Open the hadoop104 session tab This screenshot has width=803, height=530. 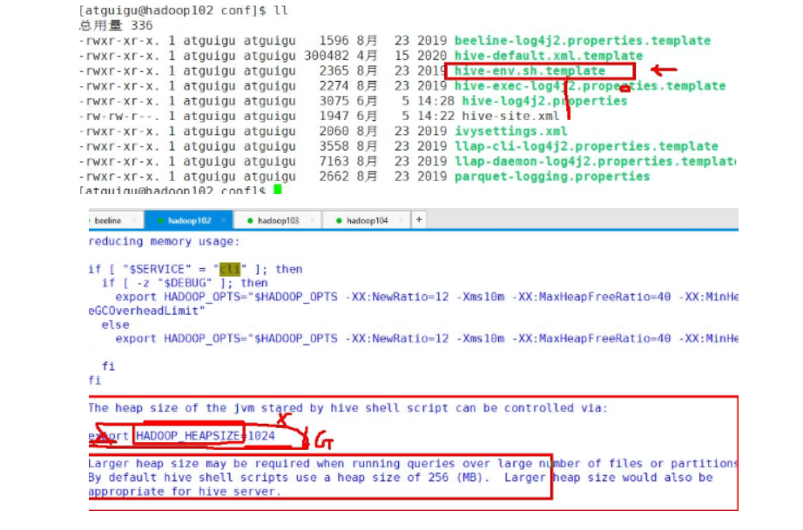[x=368, y=220]
